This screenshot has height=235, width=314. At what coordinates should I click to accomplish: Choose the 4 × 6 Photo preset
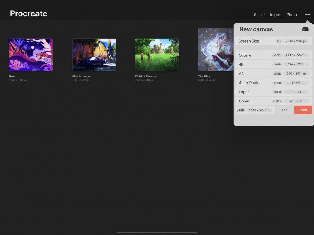pyautogui.click(x=273, y=83)
